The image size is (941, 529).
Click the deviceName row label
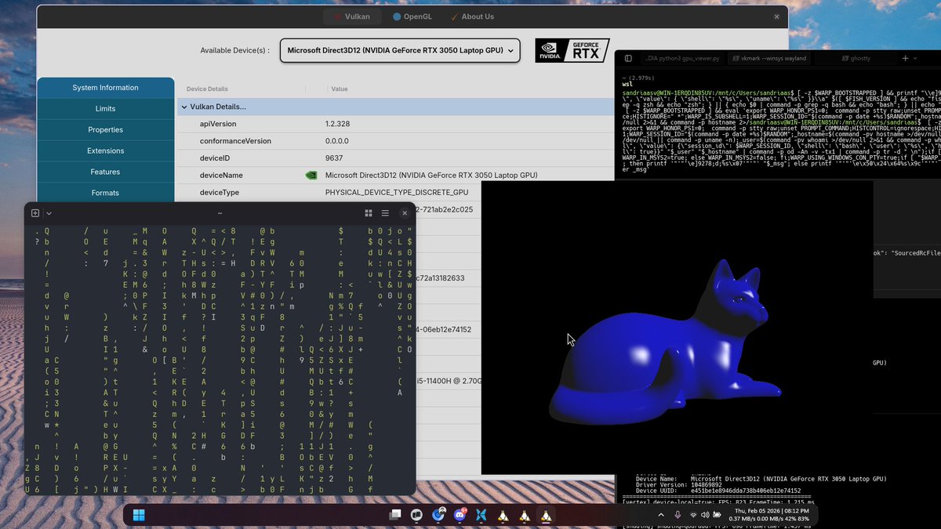tap(221, 176)
